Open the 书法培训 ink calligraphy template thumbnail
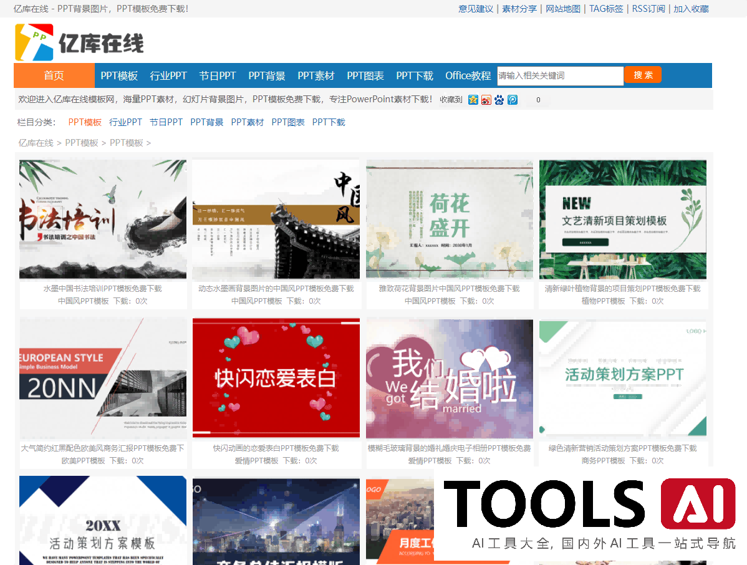 pyautogui.click(x=103, y=219)
